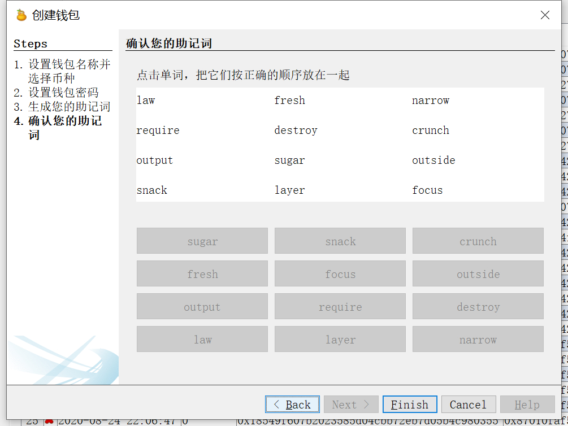Click the Cancel button
The image size is (568, 426).
pos(469,405)
